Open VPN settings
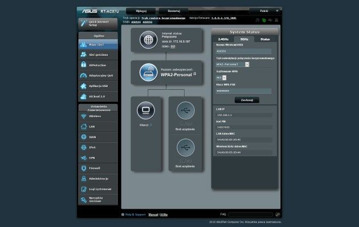This screenshot has width=359, height=227. [98, 158]
